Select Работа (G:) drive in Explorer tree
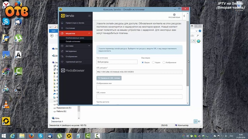Screen dimensions: 248x139 tap(61, 111)
